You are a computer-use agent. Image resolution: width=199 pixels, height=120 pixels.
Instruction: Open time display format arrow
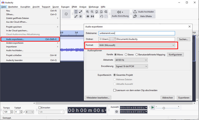click(x=105, y=110)
